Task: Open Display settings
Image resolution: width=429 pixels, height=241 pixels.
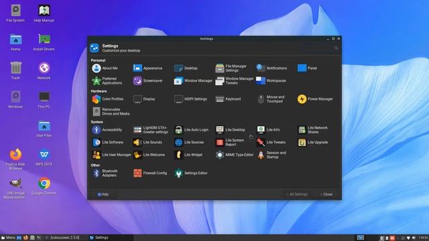Action: pyautogui.click(x=144, y=99)
